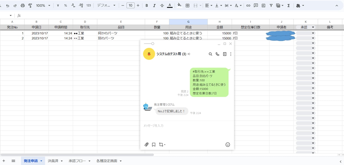Attach a file in chat
The height and width of the screenshot is (165, 344).
tap(147, 144)
